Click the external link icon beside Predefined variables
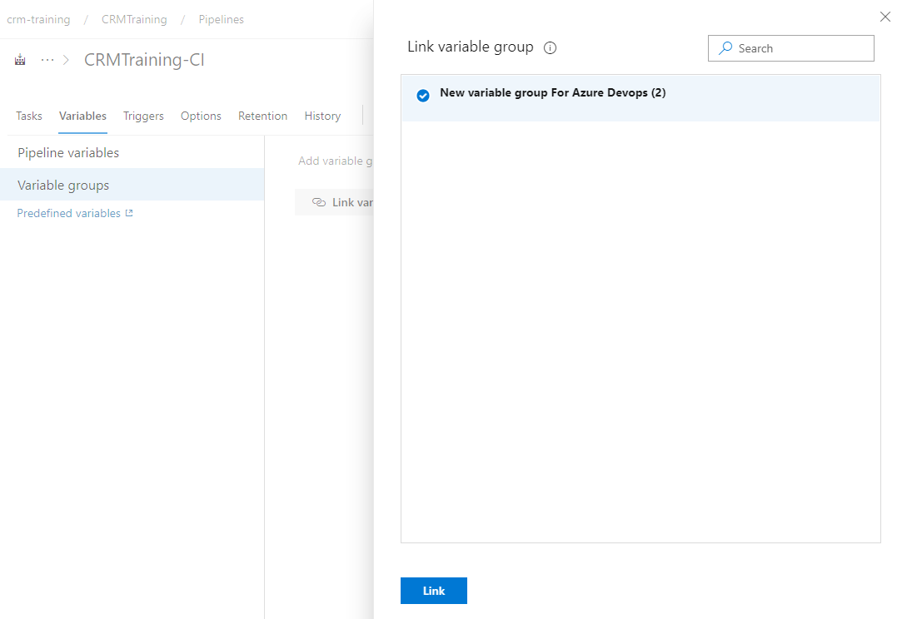907x619 pixels. point(129,213)
